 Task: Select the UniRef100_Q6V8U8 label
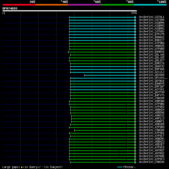(152, 75)
